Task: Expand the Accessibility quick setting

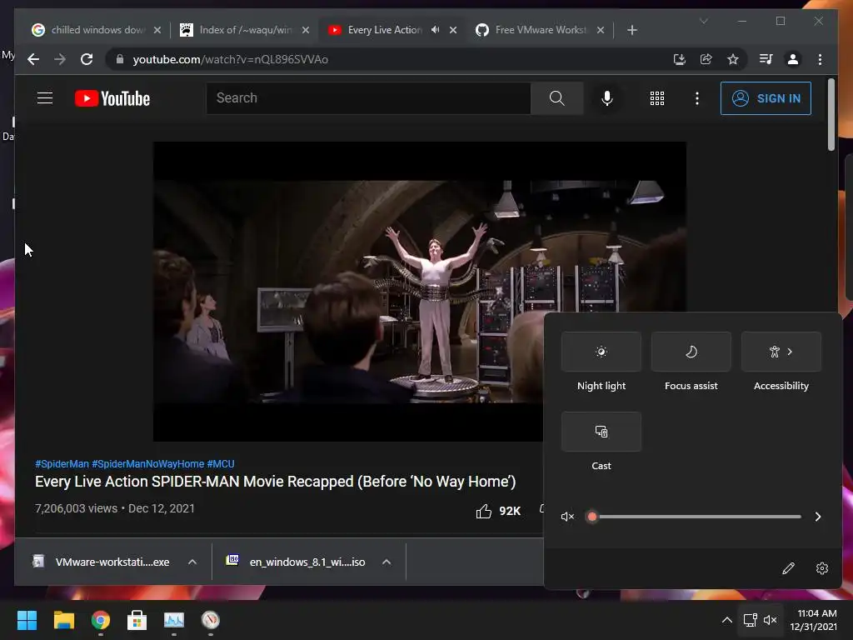Action: (x=781, y=352)
